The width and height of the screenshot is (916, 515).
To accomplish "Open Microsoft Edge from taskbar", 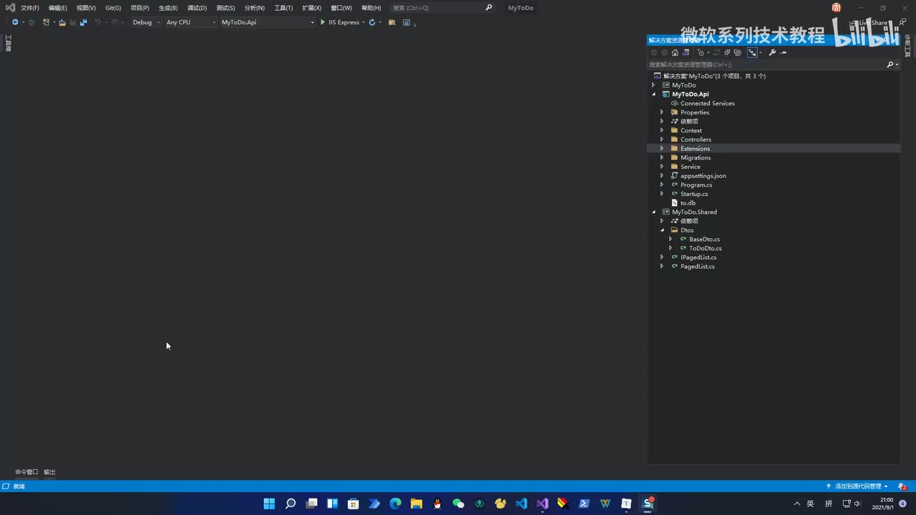I will (395, 504).
